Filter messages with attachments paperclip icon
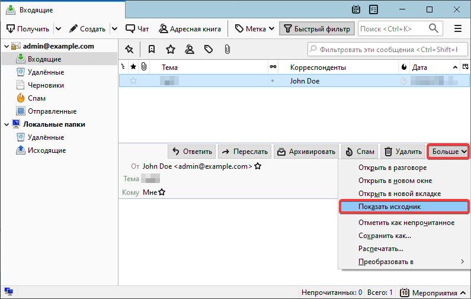This screenshot has width=471, height=299. [x=227, y=49]
